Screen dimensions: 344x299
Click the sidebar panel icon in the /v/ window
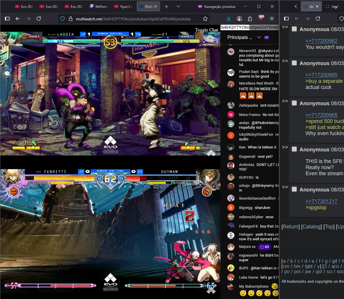click(286, 19)
